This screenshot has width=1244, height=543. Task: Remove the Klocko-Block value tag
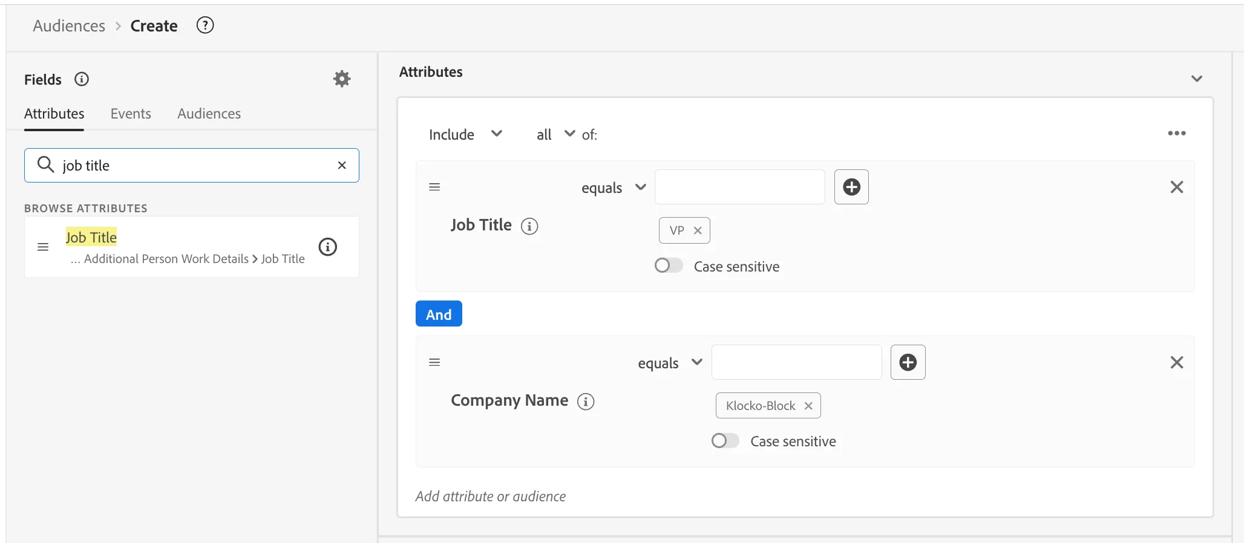808,406
